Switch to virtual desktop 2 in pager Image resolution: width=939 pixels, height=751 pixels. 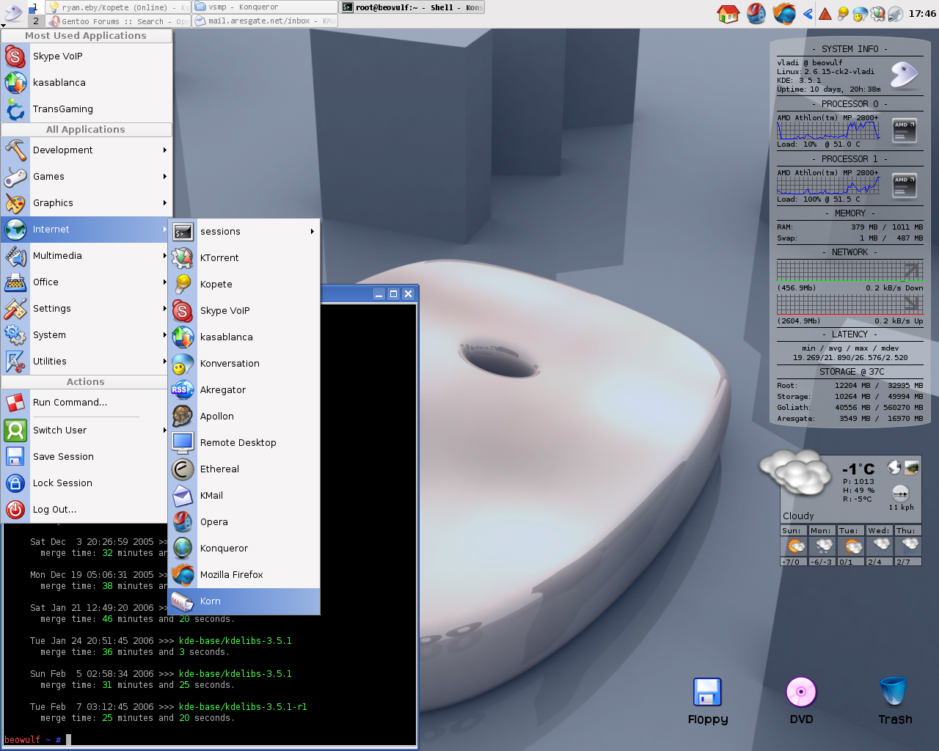[35, 21]
